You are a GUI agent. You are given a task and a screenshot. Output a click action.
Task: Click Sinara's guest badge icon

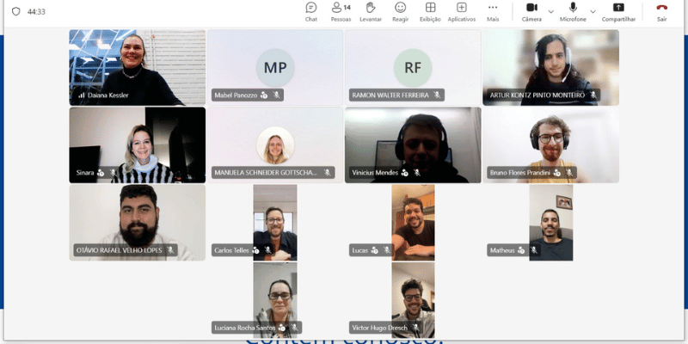101,173
